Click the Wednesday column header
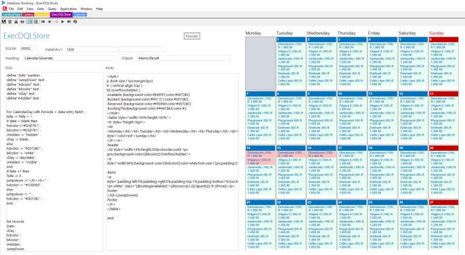The image size is (465, 255). click(318, 33)
